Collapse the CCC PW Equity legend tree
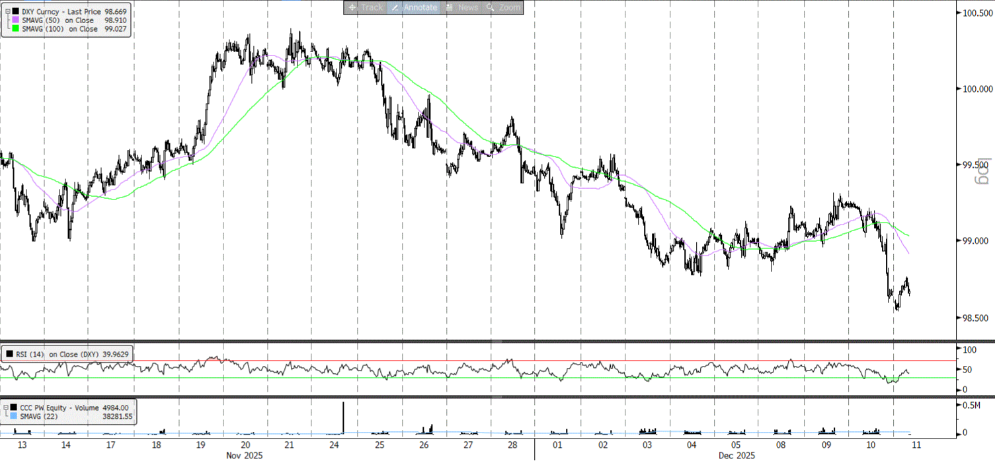The width and height of the screenshot is (995, 461). [7, 408]
